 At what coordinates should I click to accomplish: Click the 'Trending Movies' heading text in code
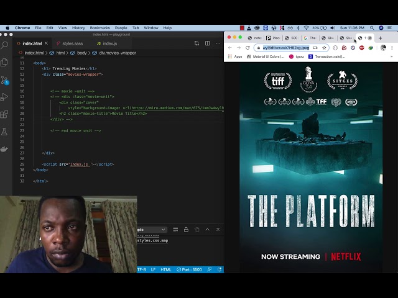click(69, 69)
